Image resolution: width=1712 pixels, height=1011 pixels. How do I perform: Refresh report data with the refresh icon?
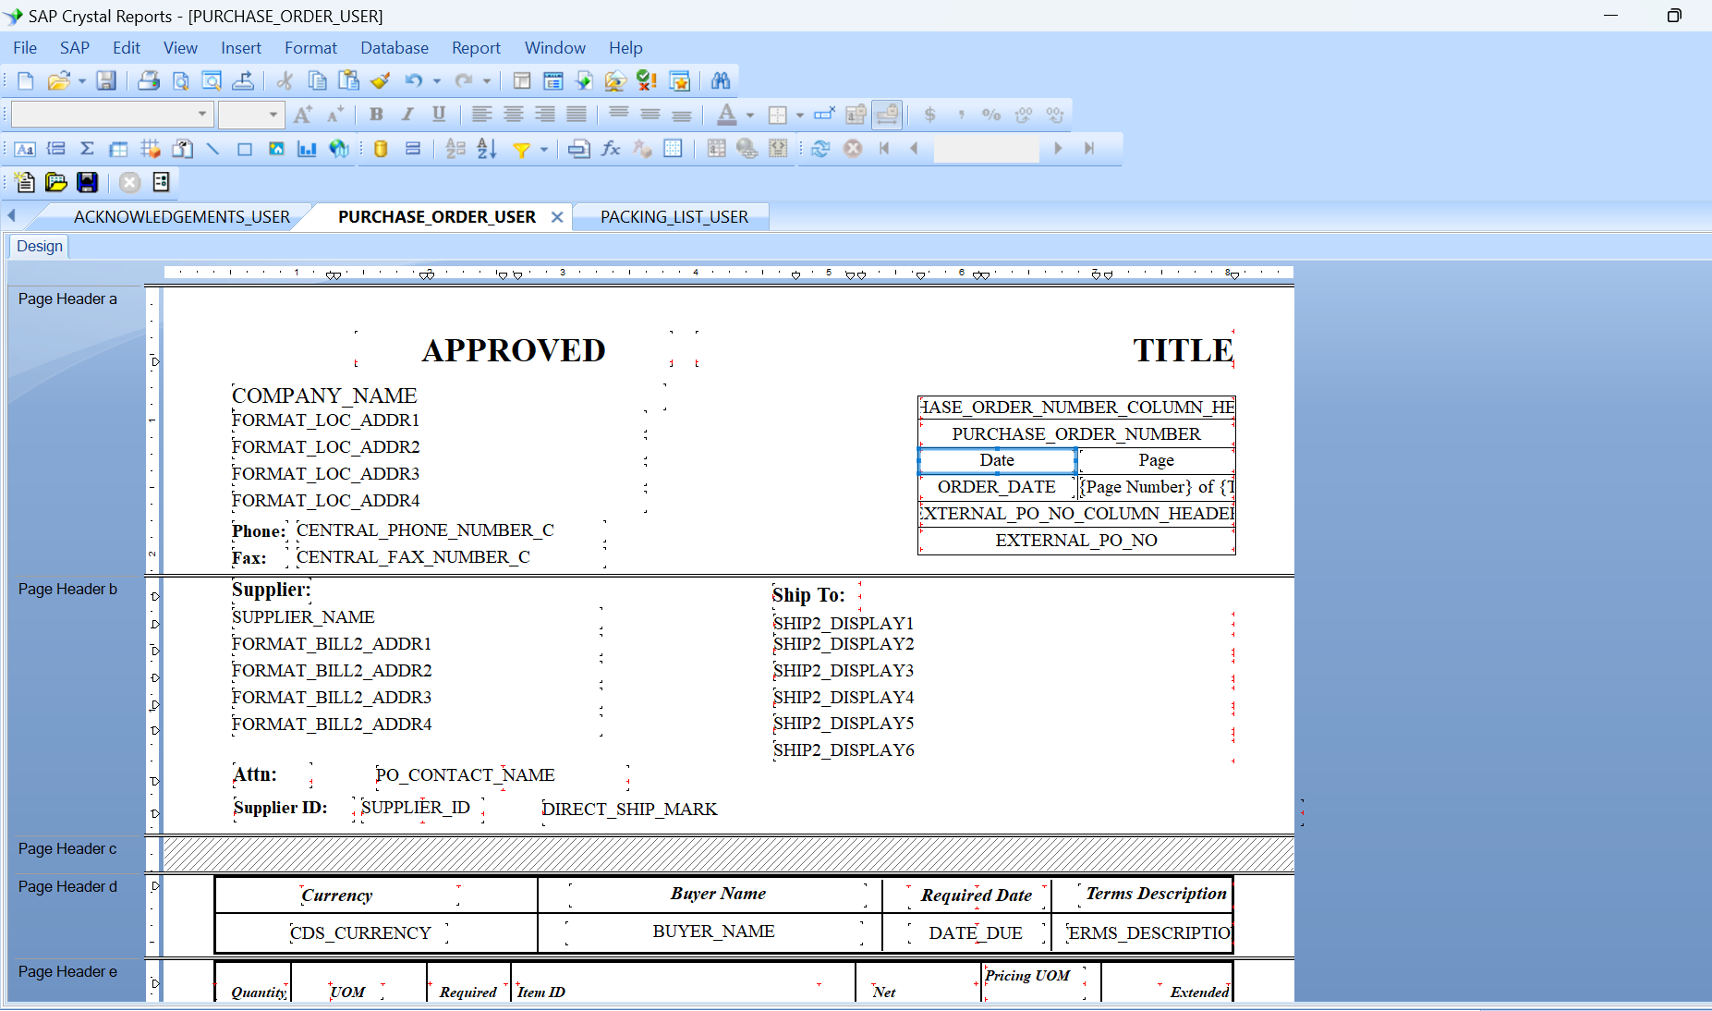820,149
